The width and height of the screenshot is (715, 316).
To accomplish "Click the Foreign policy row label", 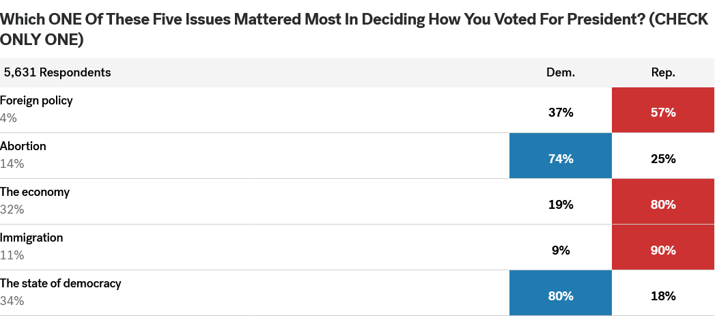I will (36, 101).
